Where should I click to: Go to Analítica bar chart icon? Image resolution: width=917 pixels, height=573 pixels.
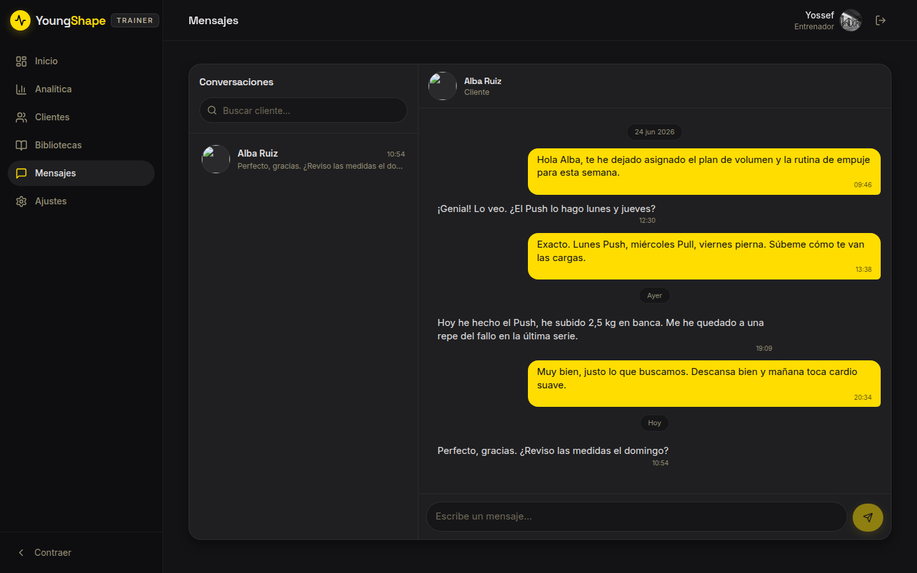pos(21,89)
